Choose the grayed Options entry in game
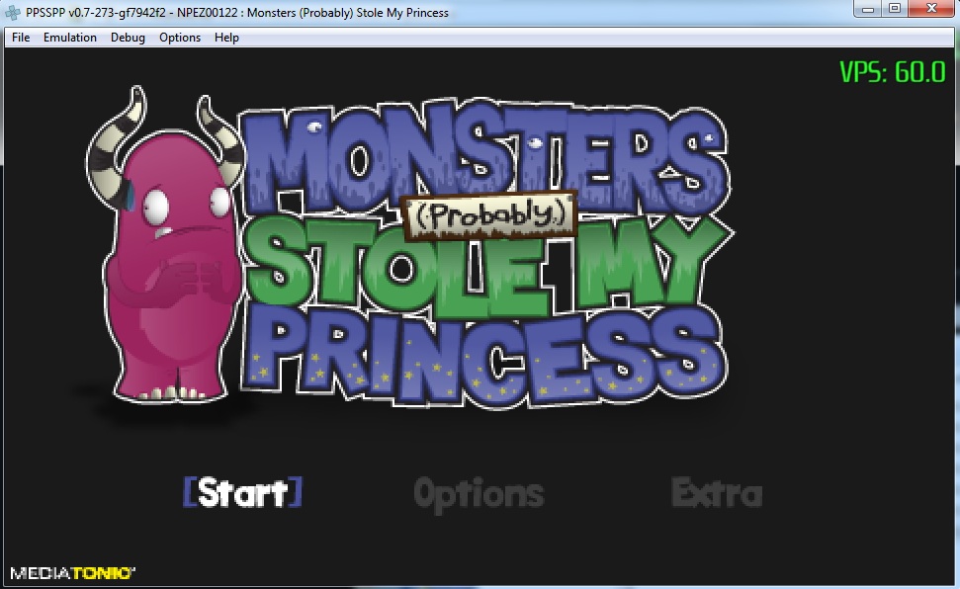Image resolution: width=960 pixels, height=589 pixels. 479,493
